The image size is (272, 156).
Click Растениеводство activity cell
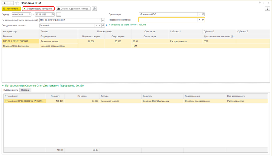(247, 101)
